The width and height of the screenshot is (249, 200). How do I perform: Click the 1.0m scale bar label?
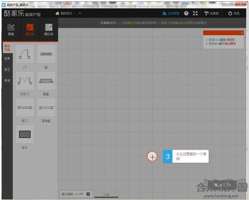[106, 195]
